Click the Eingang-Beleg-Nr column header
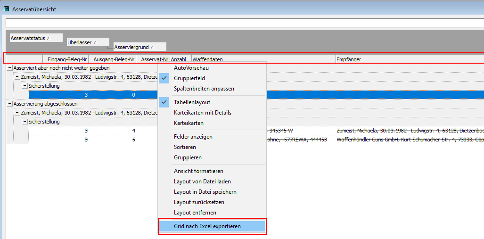This screenshot has height=239, width=484. 65,59
